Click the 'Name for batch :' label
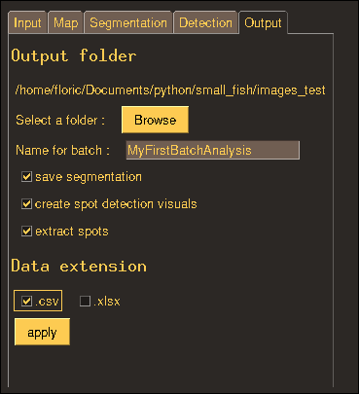 [x=62, y=150]
